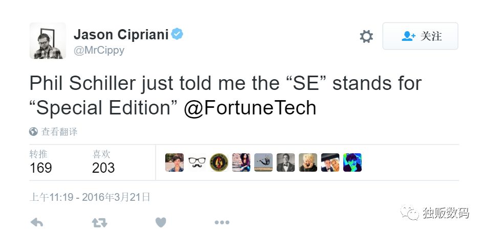Click the reply arrow icon

36,223
